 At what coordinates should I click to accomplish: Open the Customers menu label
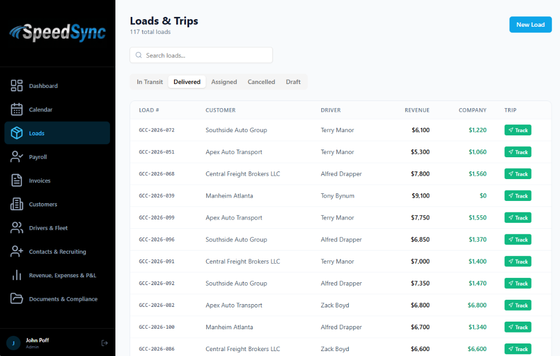(43, 204)
